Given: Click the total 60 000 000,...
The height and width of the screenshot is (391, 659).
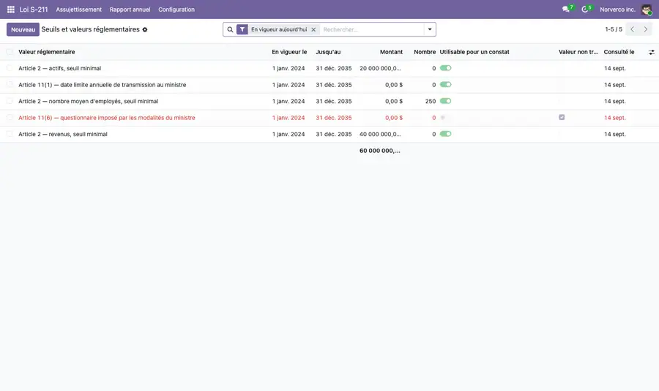Looking at the screenshot, I should pos(380,151).
